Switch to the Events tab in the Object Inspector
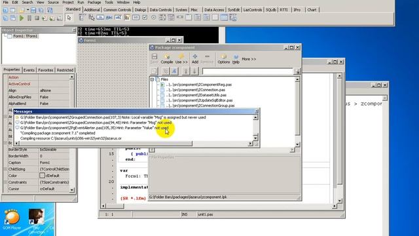This screenshot has width=419, height=236. click(x=29, y=70)
